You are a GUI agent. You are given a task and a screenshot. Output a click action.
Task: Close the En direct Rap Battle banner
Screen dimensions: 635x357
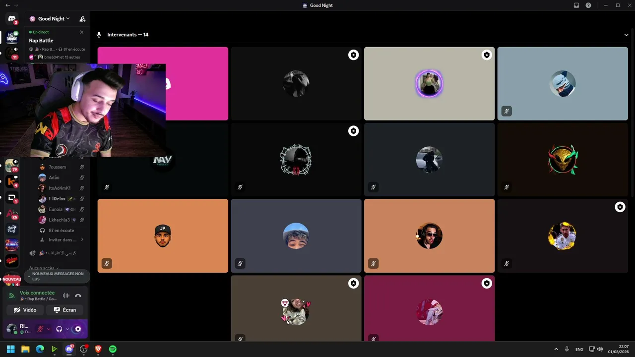coord(82,32)
